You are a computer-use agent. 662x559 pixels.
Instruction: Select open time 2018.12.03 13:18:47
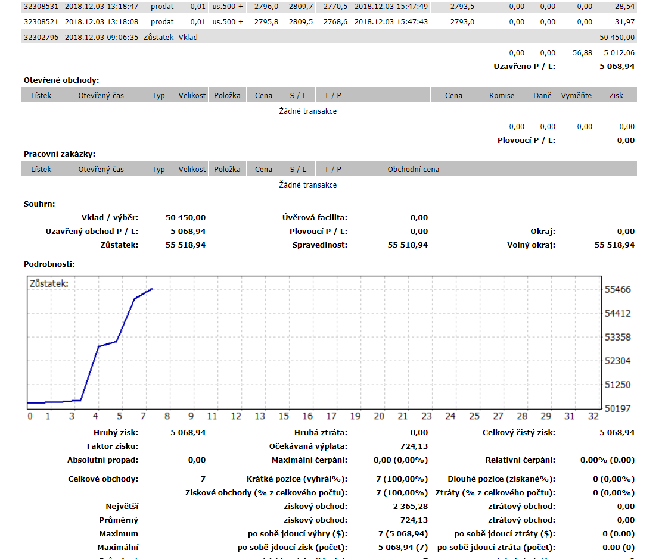101,7
